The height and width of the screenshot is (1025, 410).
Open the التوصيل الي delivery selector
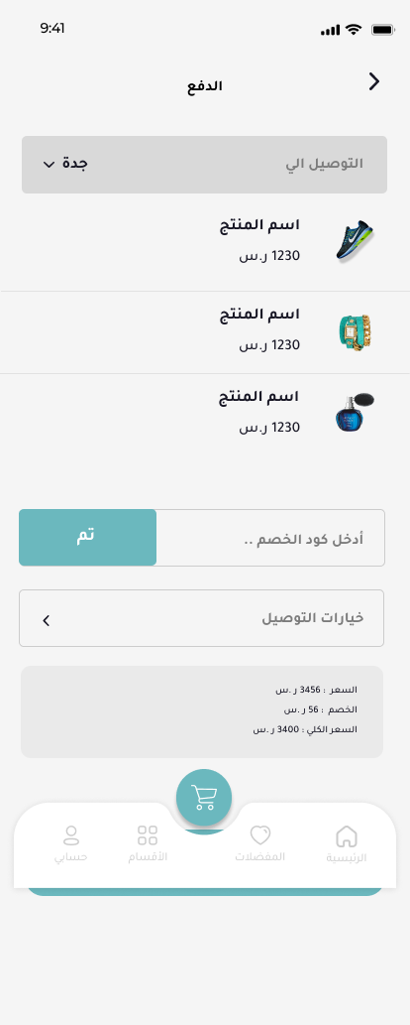click(204, 165)
